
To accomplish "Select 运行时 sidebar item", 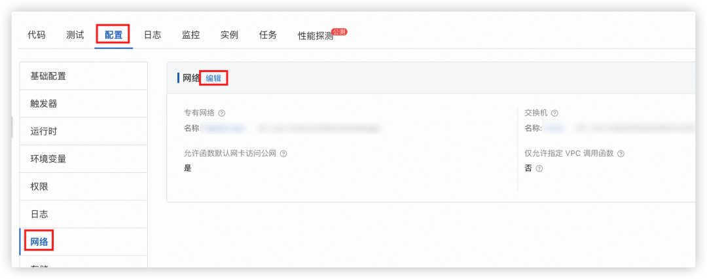I will (83, 132).
